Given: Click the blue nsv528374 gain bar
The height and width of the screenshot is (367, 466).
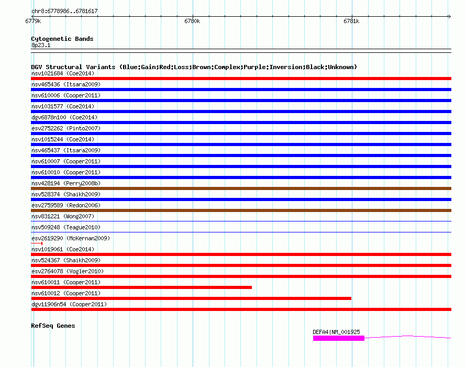Looking at the screenshot, I should [x=241, y=199].
